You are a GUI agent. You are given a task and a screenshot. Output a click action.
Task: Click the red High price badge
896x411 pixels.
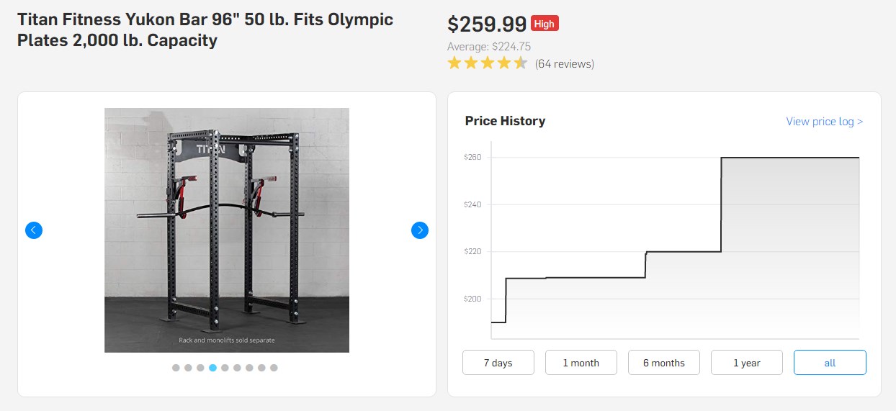(x=545, y=24)
